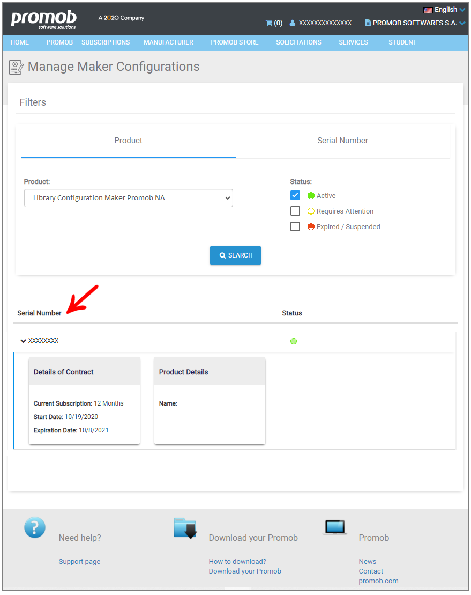Check the Requires Attention checkbox
Screen dimensions: 471x595
(x=295, y=211)
